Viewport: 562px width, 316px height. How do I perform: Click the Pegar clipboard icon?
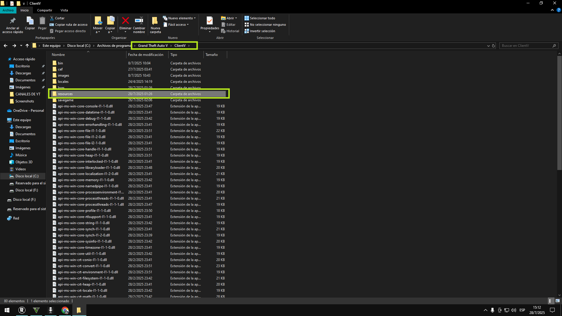click(42, 21)
